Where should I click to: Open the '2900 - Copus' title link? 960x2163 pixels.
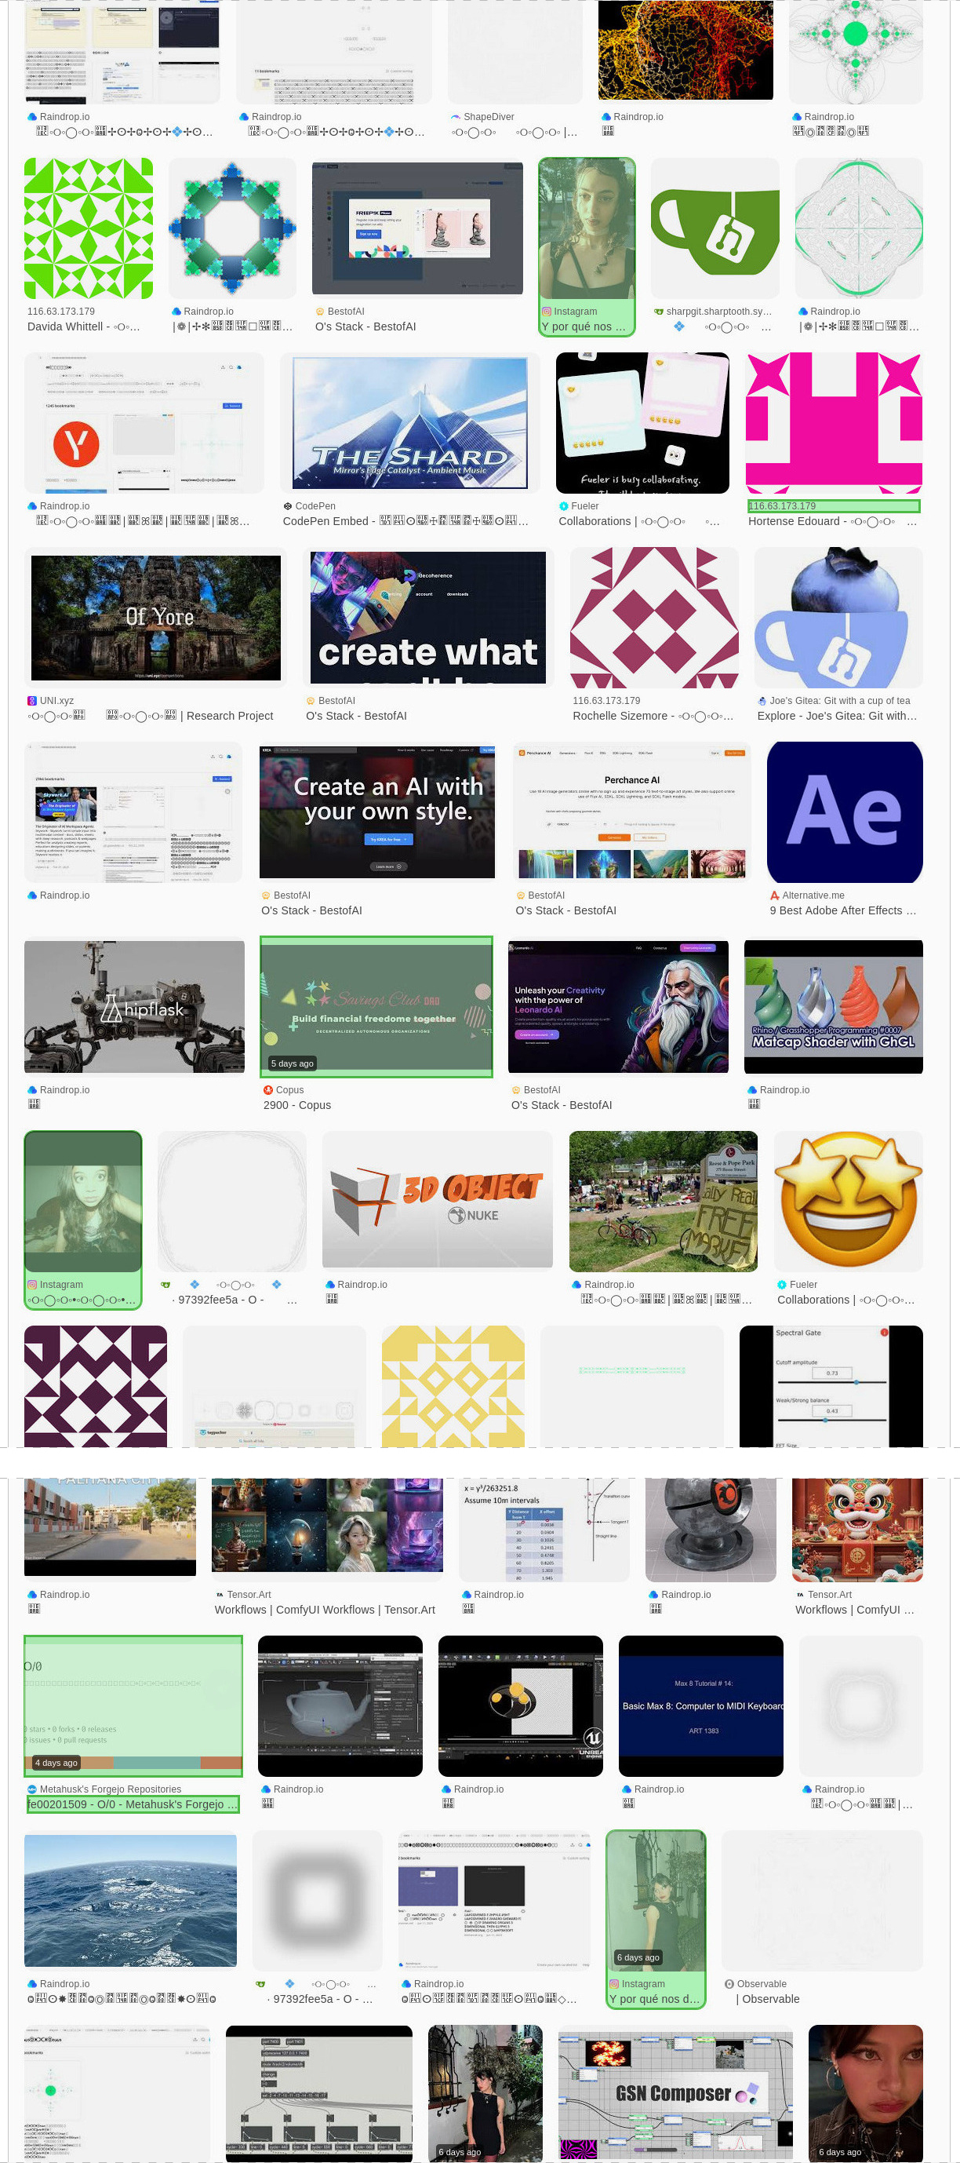[x=297, y=1105]
